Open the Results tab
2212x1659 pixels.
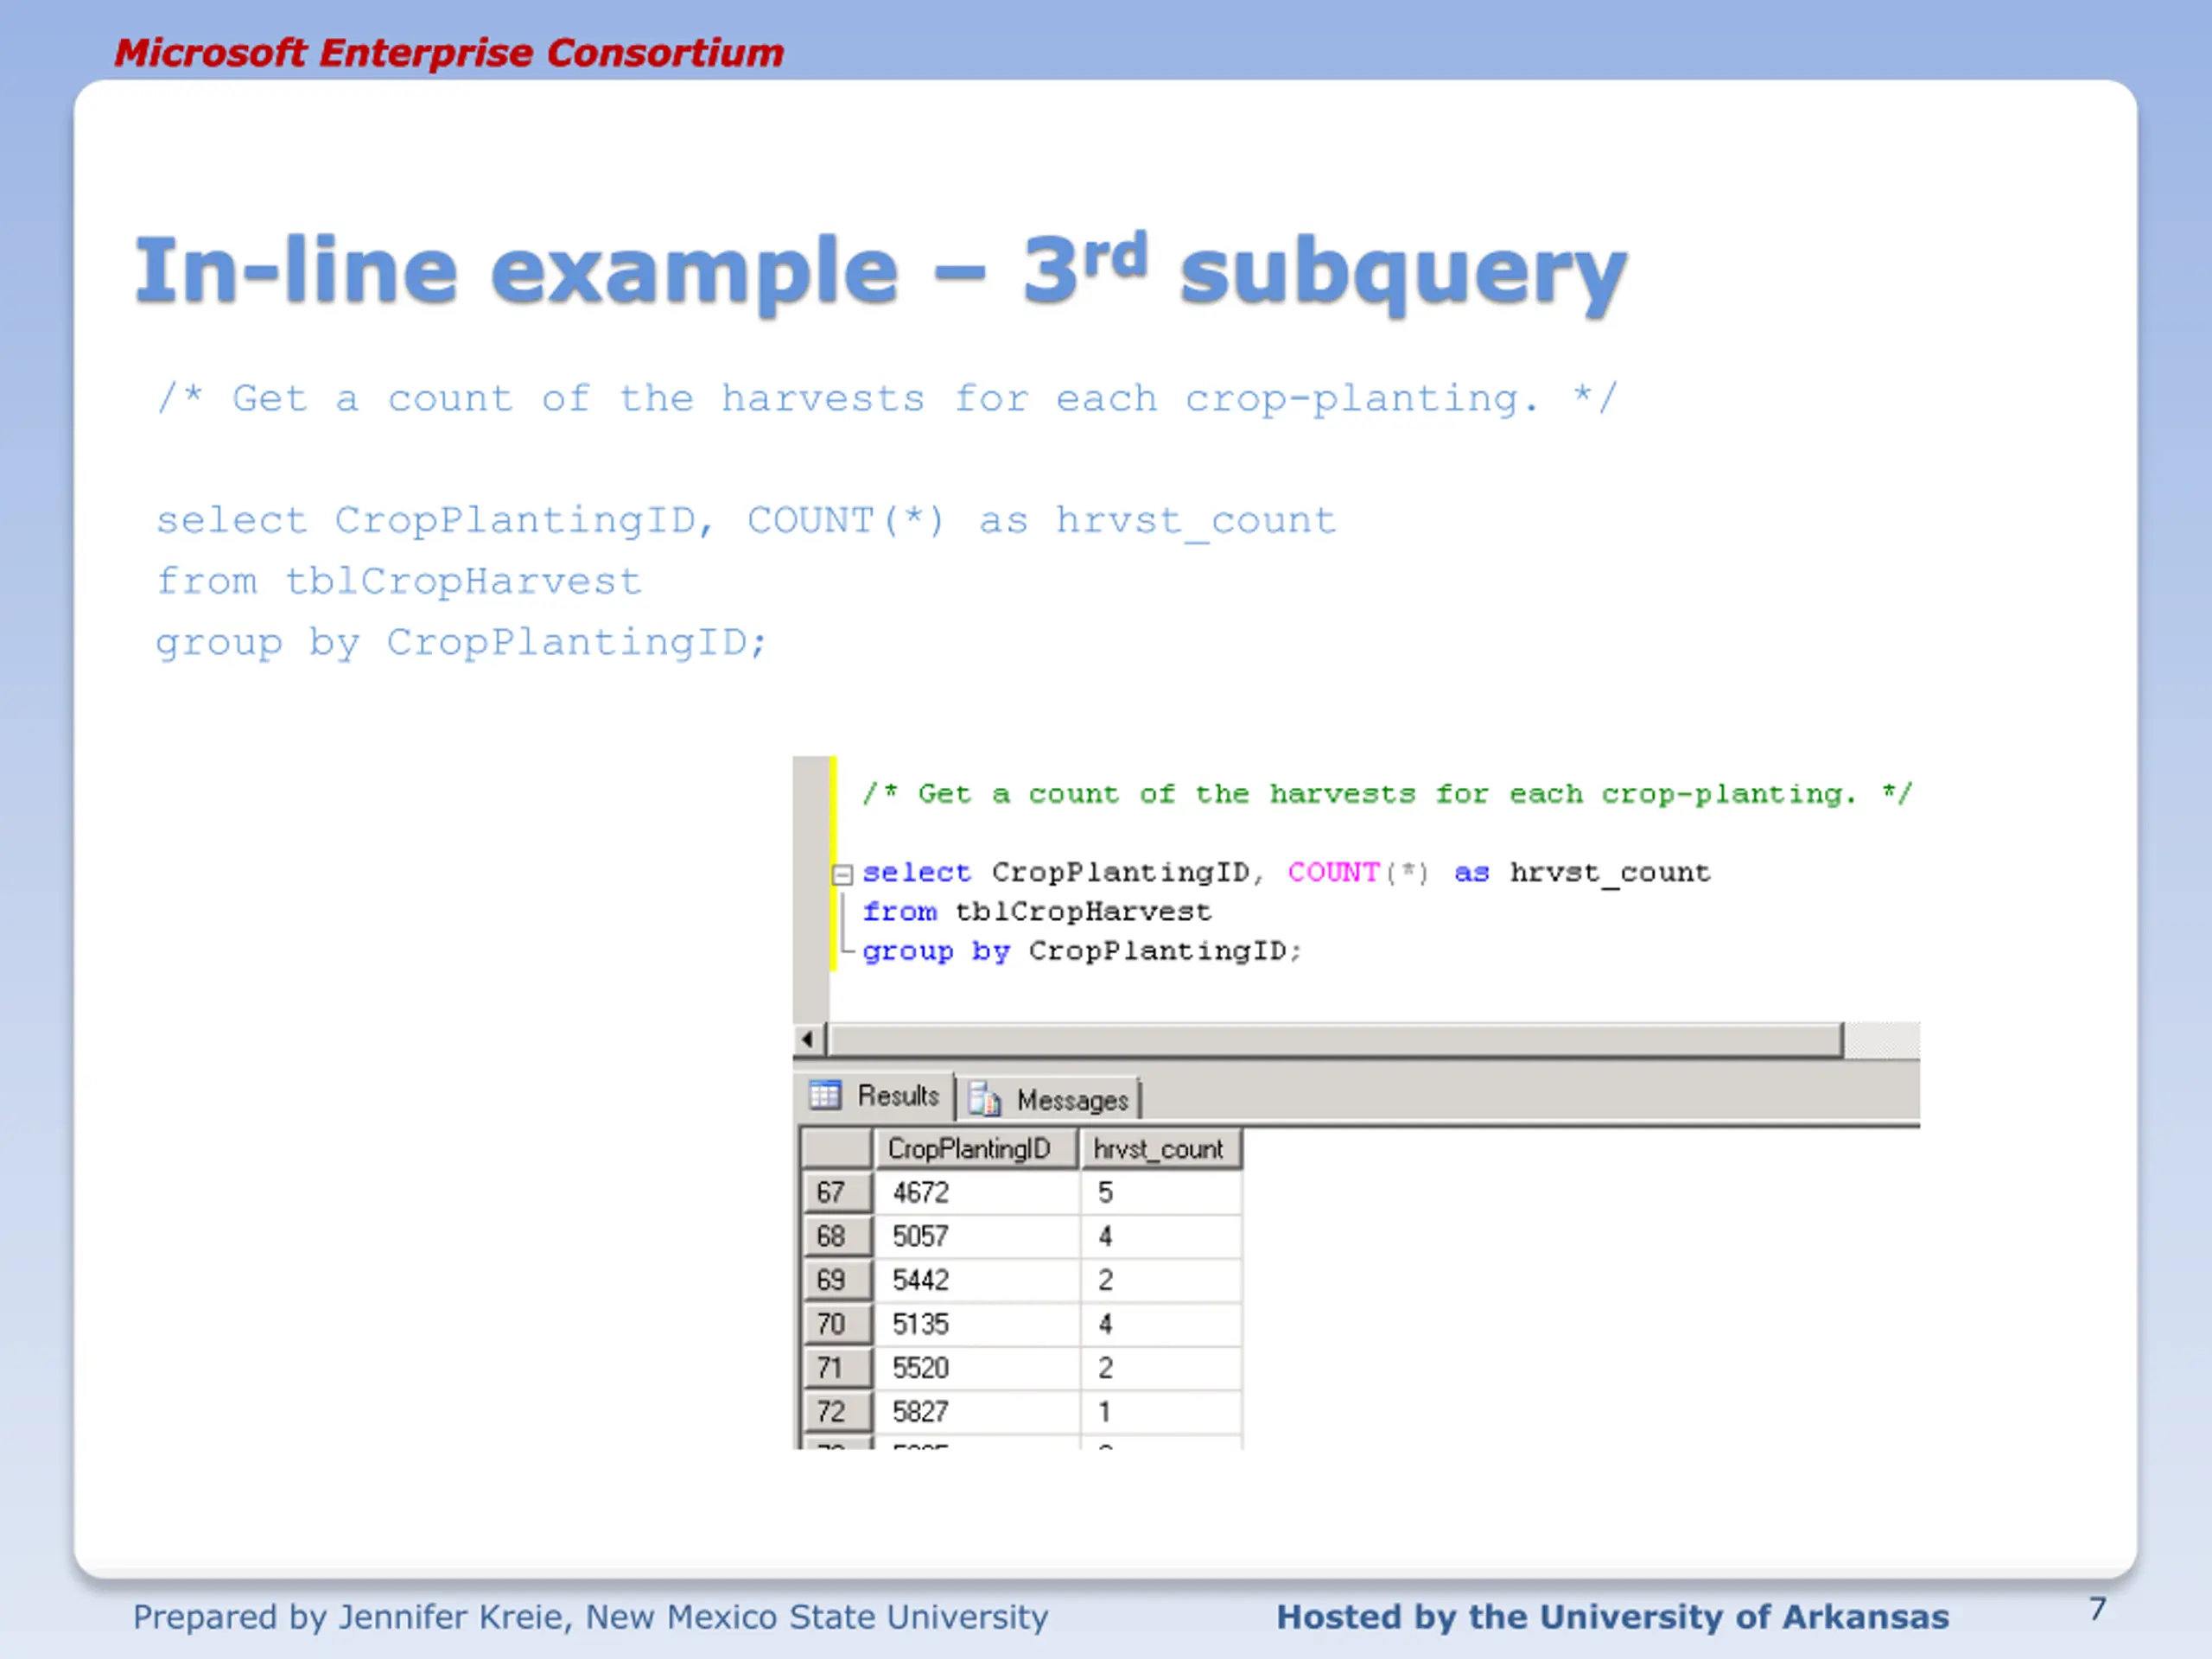[x=875, y=1096]
